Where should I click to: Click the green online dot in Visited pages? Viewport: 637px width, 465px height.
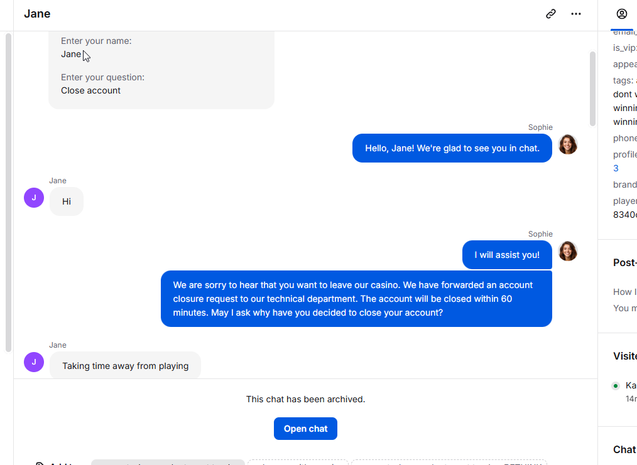coord(616,386)
